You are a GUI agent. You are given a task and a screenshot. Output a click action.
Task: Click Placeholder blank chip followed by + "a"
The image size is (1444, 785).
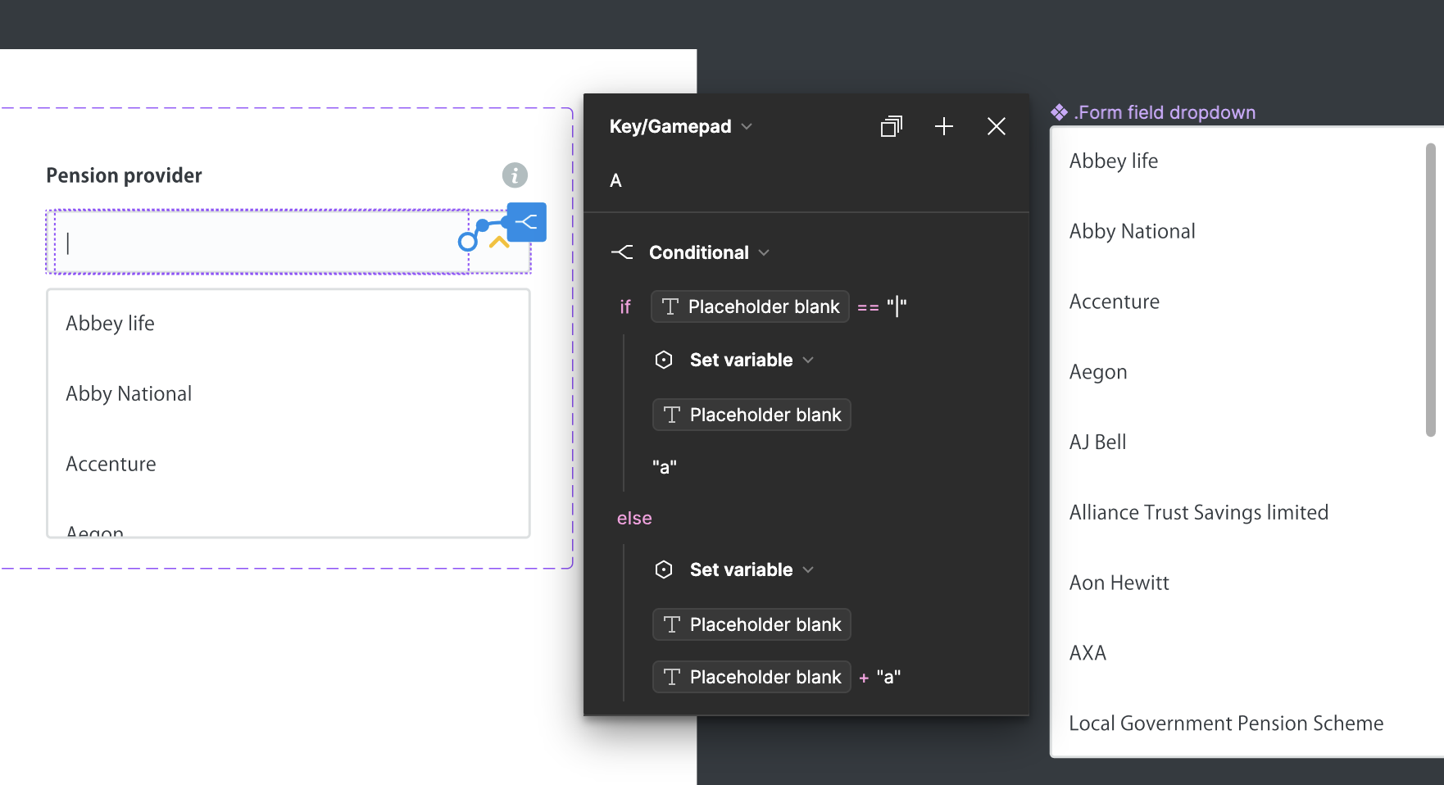[x=752, y=677]
